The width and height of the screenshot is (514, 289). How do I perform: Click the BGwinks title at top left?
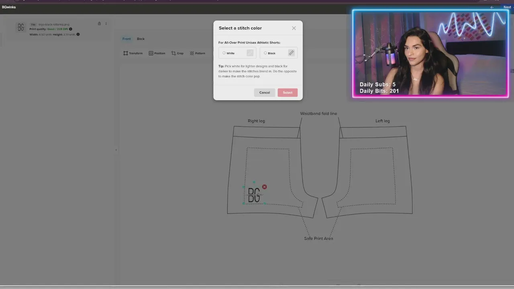9,7
